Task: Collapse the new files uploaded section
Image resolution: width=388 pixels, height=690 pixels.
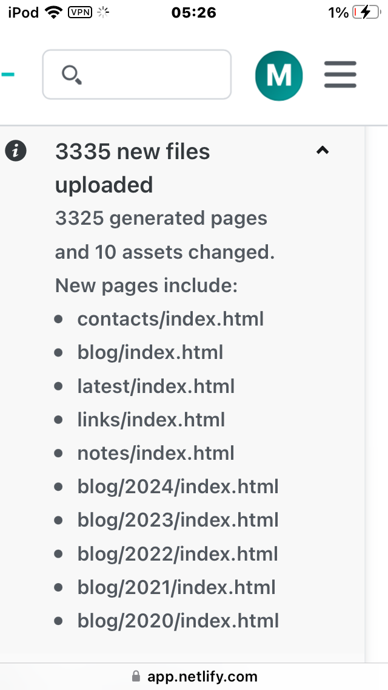Action: [323, 151]
